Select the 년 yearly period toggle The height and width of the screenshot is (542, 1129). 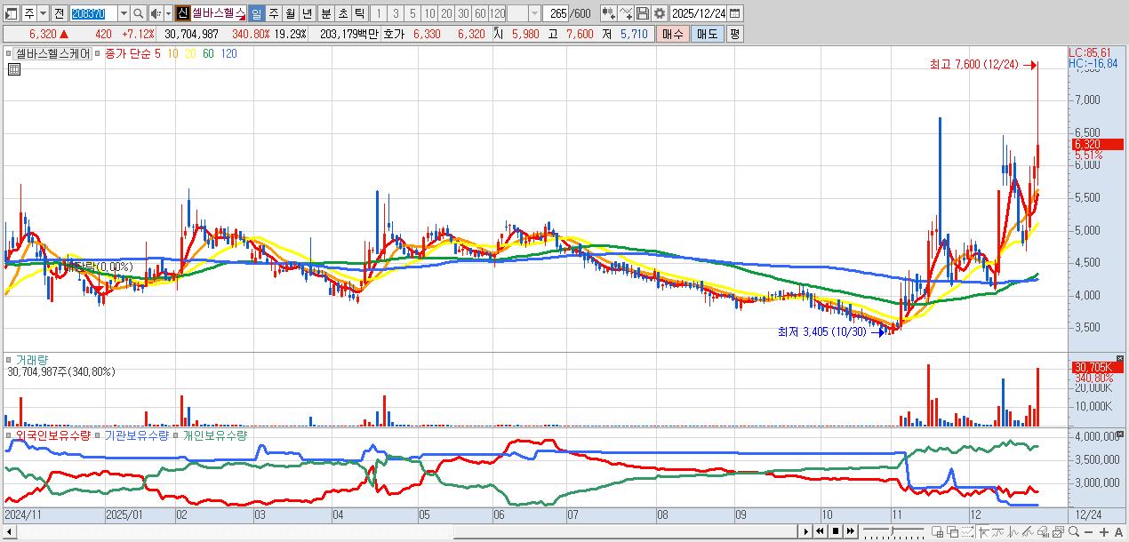(x=307, y=13)
